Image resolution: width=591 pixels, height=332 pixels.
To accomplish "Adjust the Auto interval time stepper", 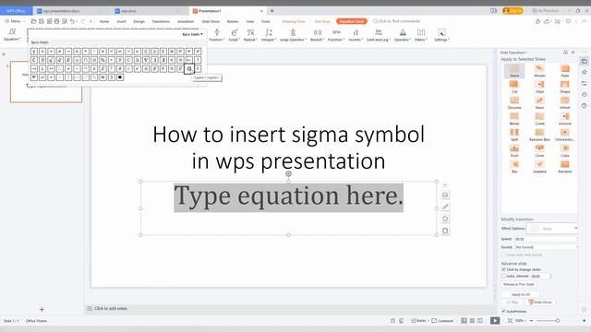I will click(x=550, y=277).
